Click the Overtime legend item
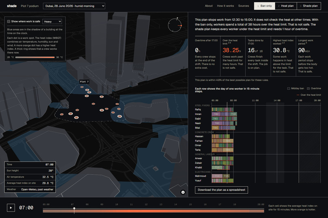328x218 pixels. pyautogui.click(x=314, y=88)
